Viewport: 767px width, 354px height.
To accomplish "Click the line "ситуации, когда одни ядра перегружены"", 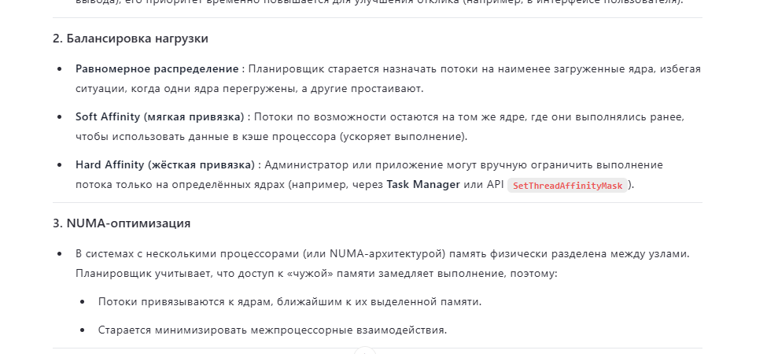I will (x=249, y=89).
